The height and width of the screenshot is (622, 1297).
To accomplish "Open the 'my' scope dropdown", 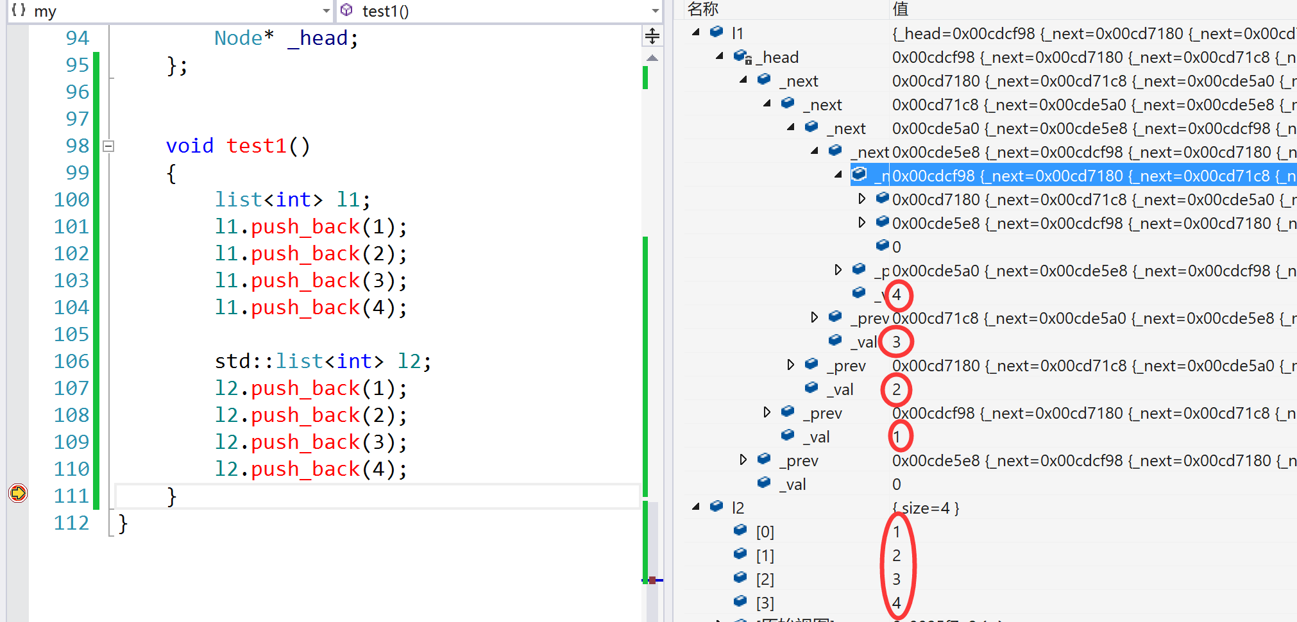I will click(x=326, y=11).
